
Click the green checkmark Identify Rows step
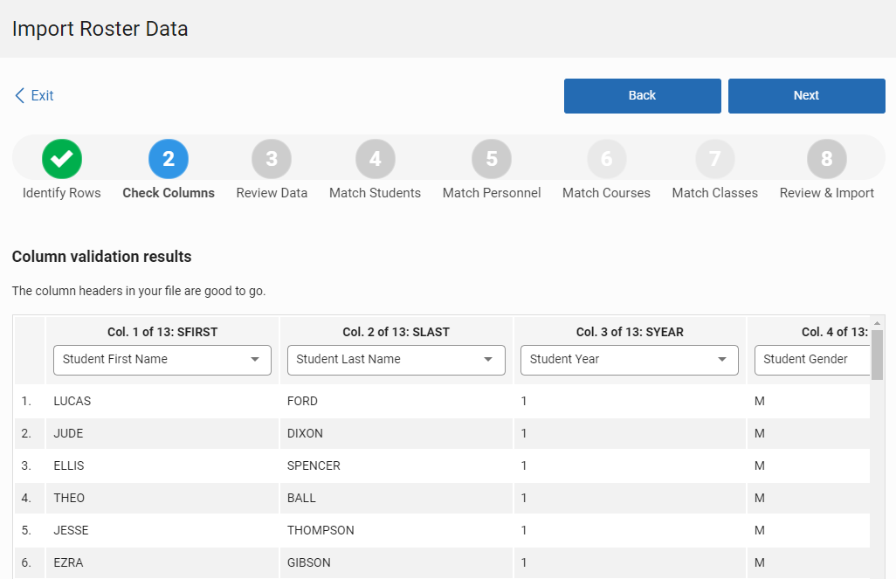tap(62, 158)
